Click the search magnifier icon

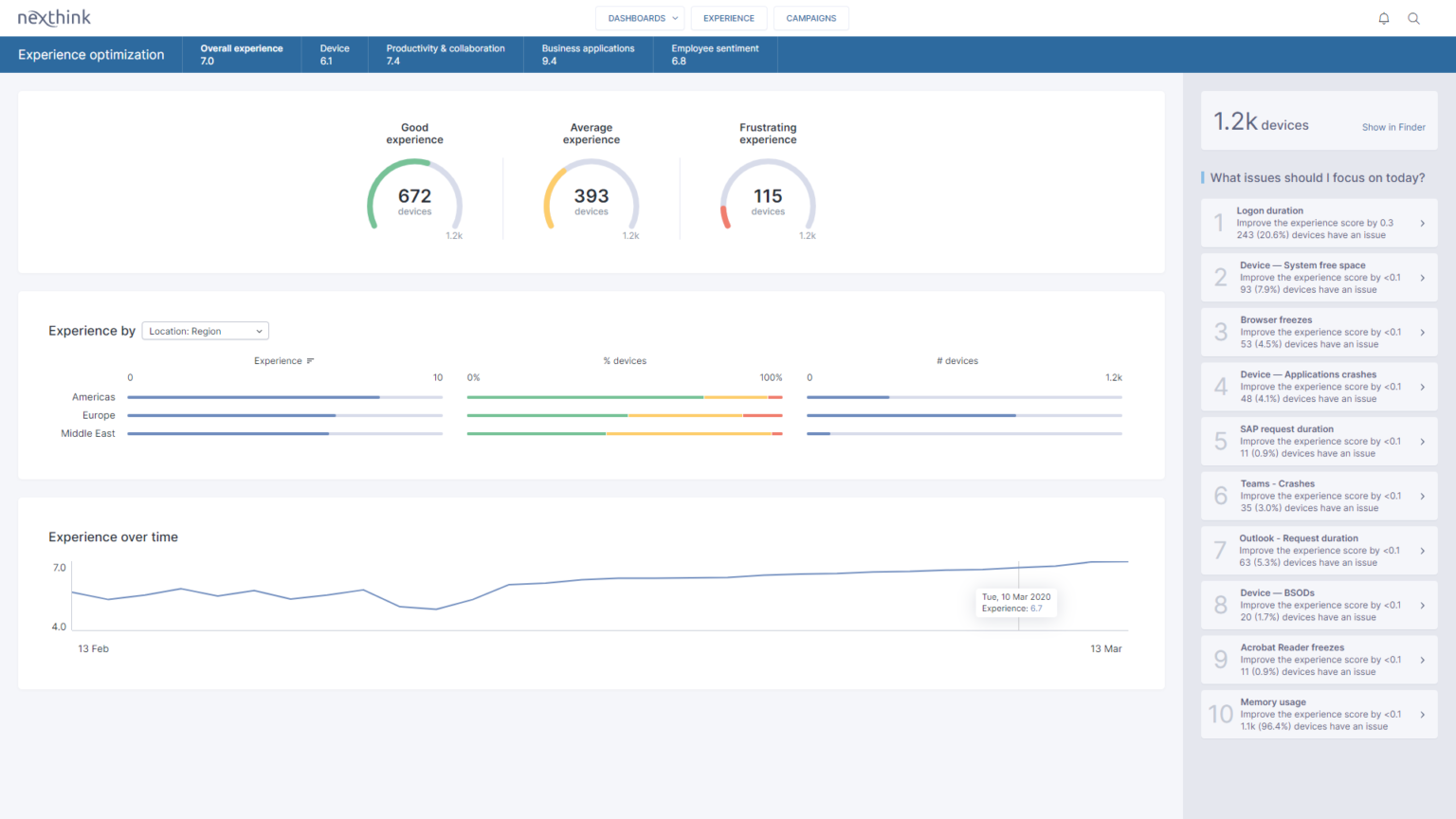[1414, 17]
